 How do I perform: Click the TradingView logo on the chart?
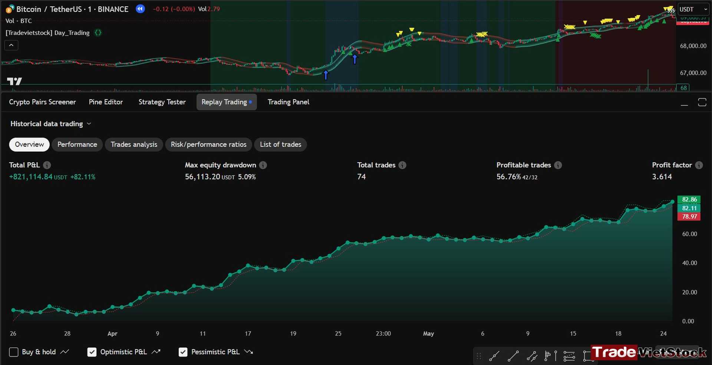click(x=14, y=81)
